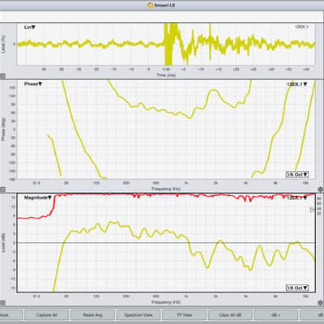324x324 pixels.
Task: Click the Clear All dB button
Action: 230,315
